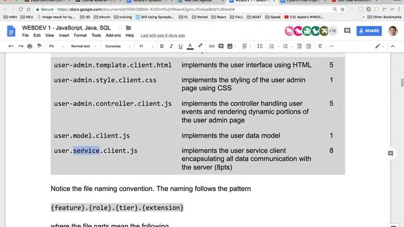Add a comment from the toolbar

coord(221,46)
